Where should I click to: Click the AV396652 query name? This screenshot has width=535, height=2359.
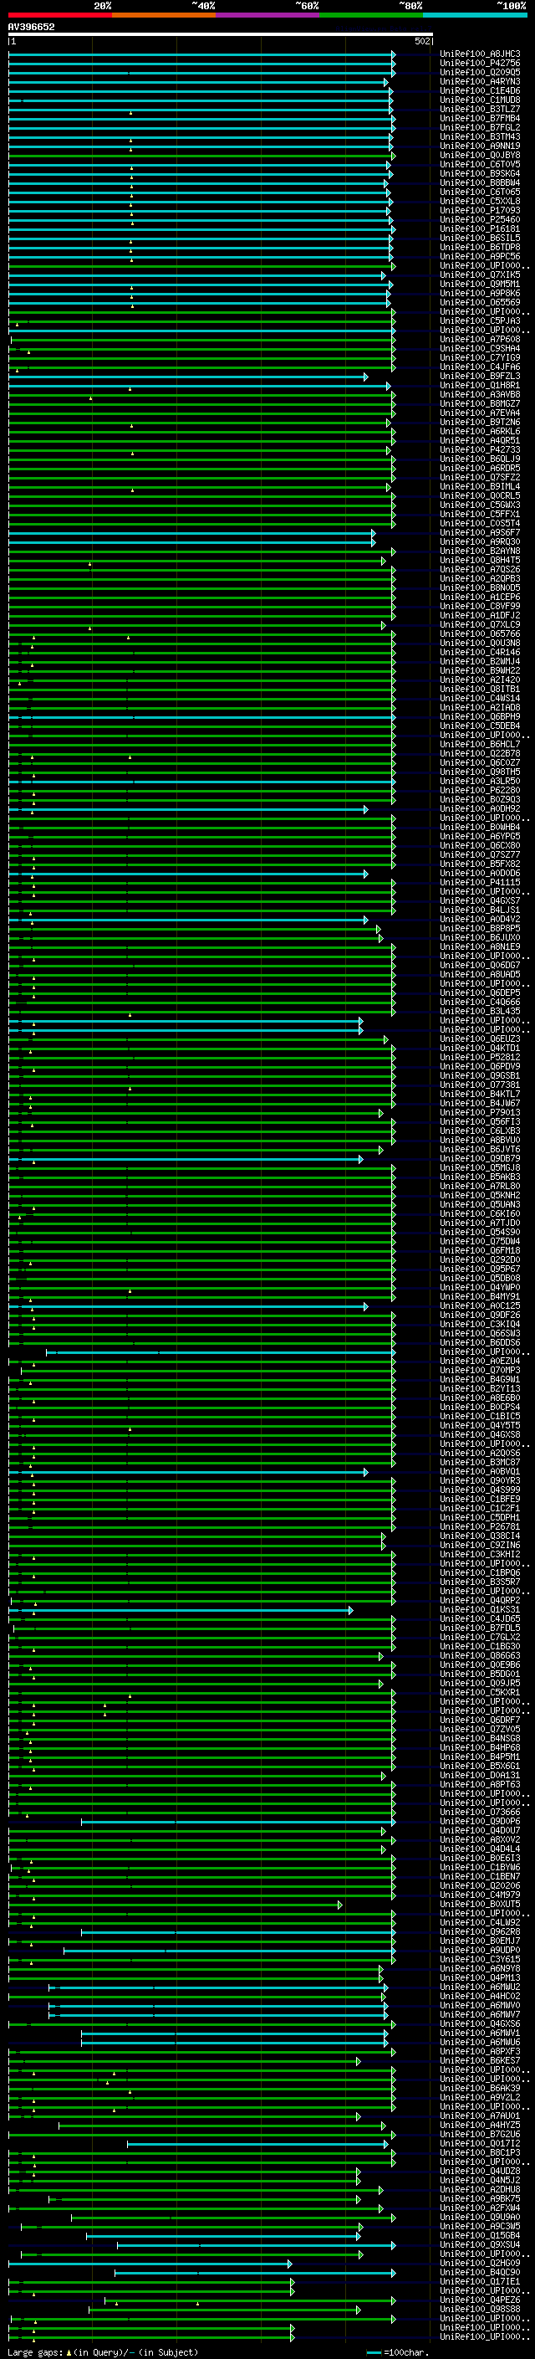pyautogui.click(x=31, y=28)
